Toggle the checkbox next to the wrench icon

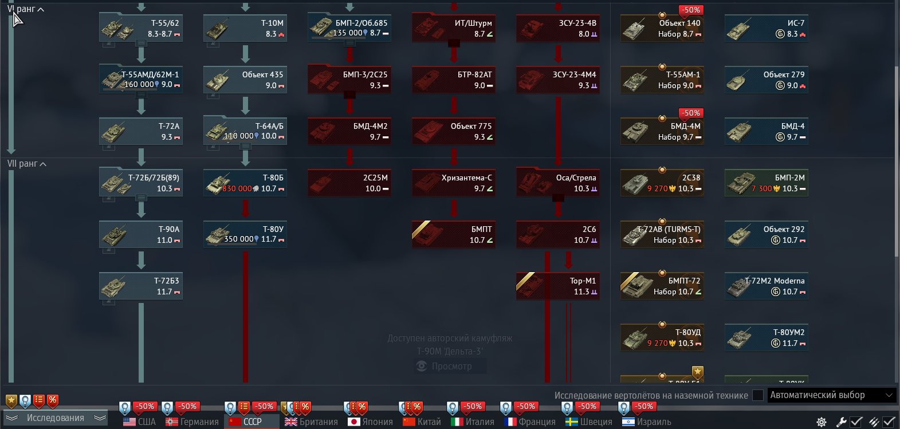(856, 422)
